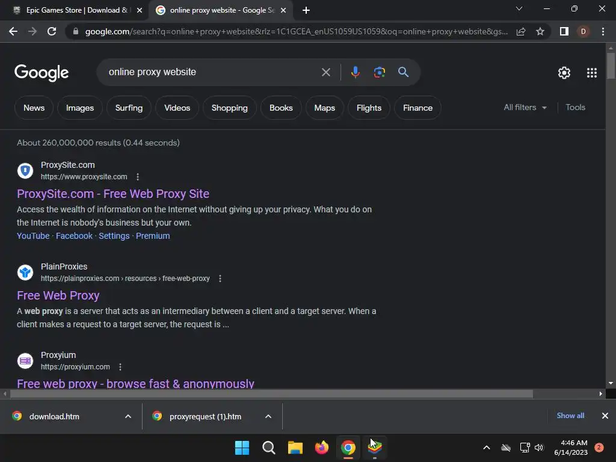Viewport: 616px width, 462px height.
Task: Click ProxySite.com favicon
Action: [25, 171]
